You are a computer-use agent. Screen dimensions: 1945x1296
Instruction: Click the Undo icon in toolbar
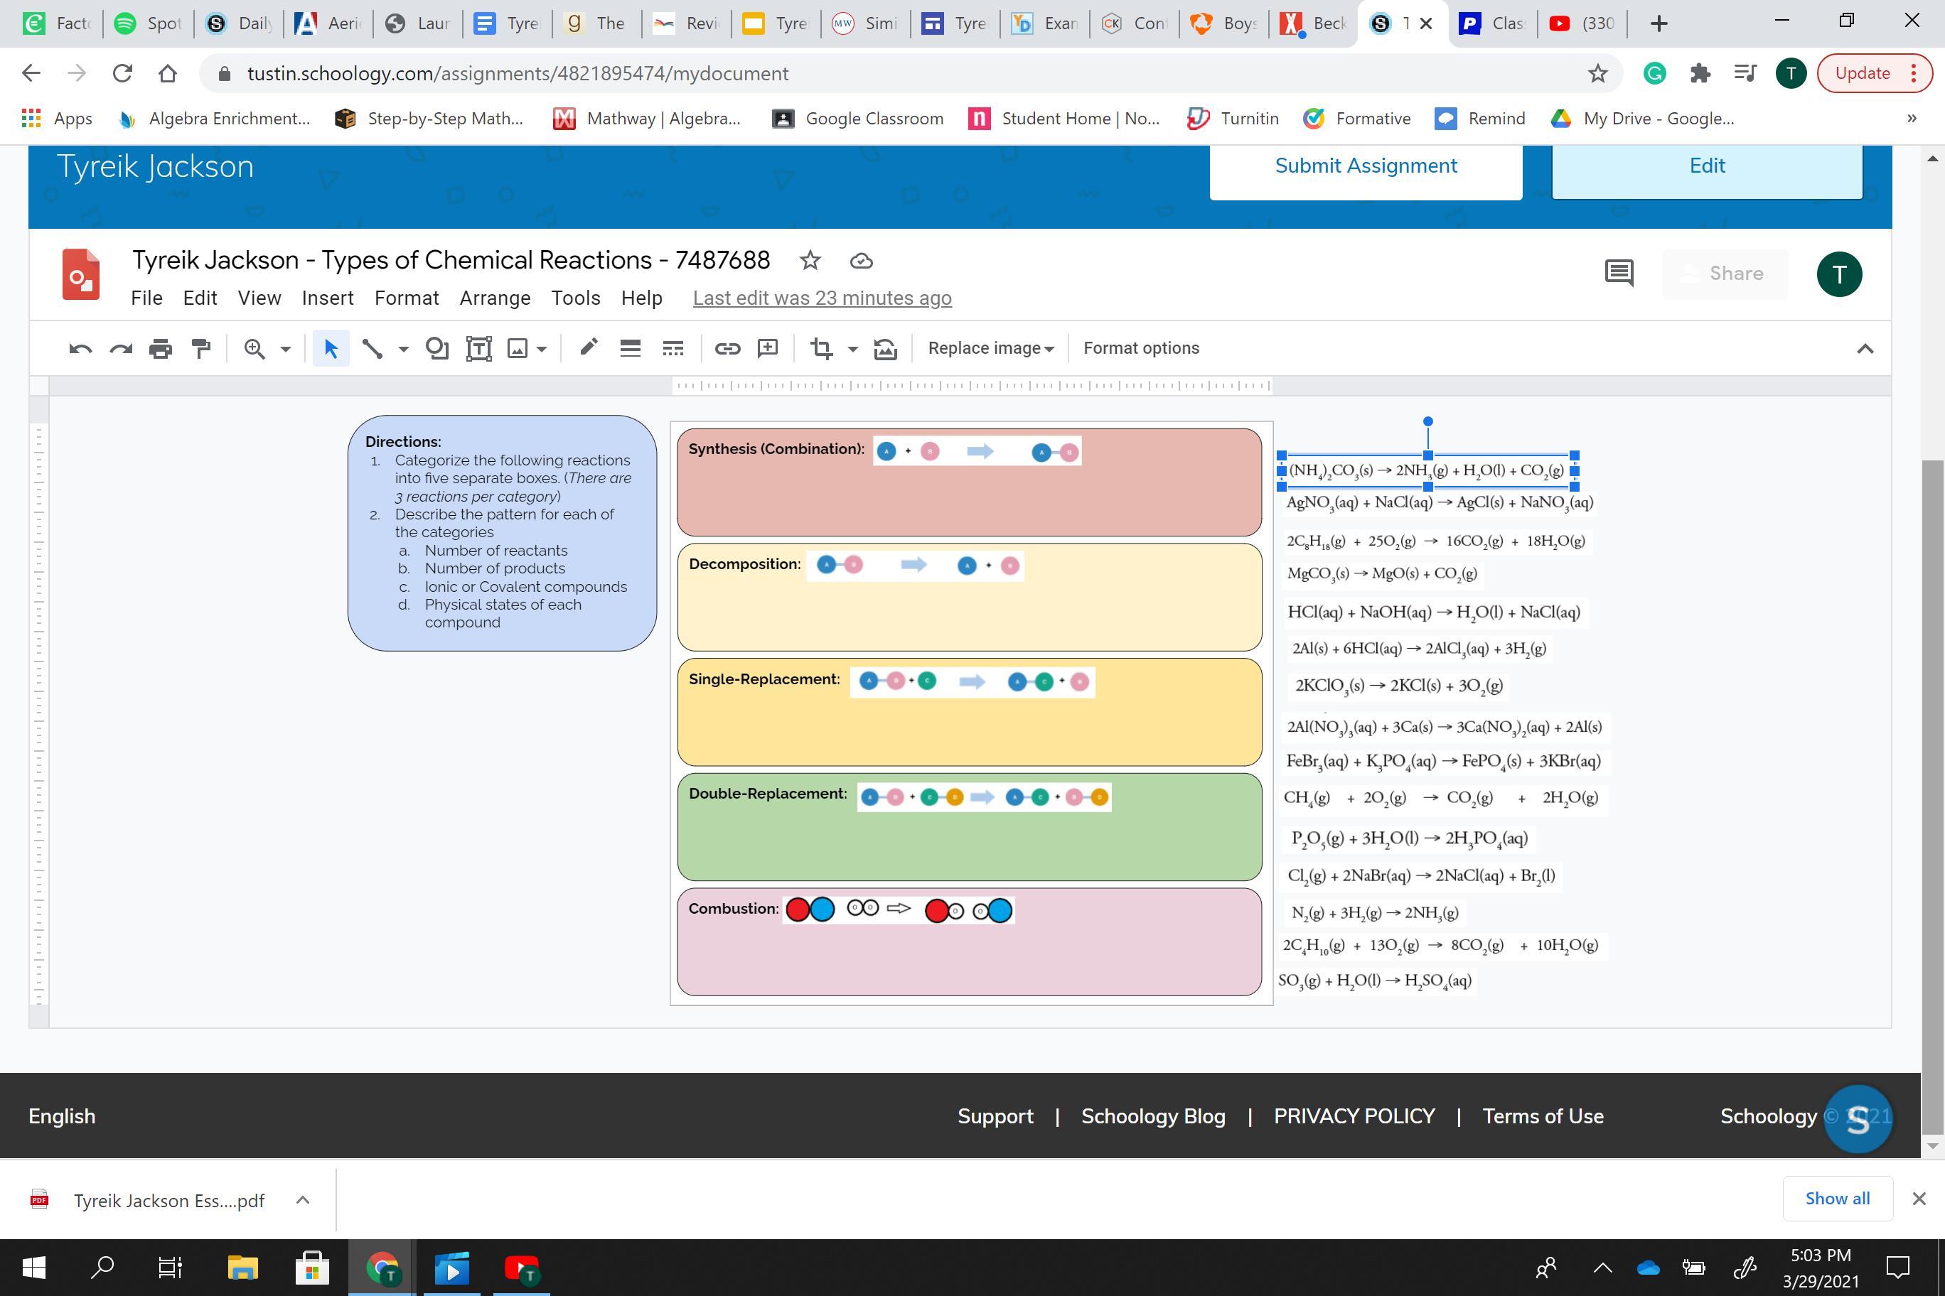(80, 349)
